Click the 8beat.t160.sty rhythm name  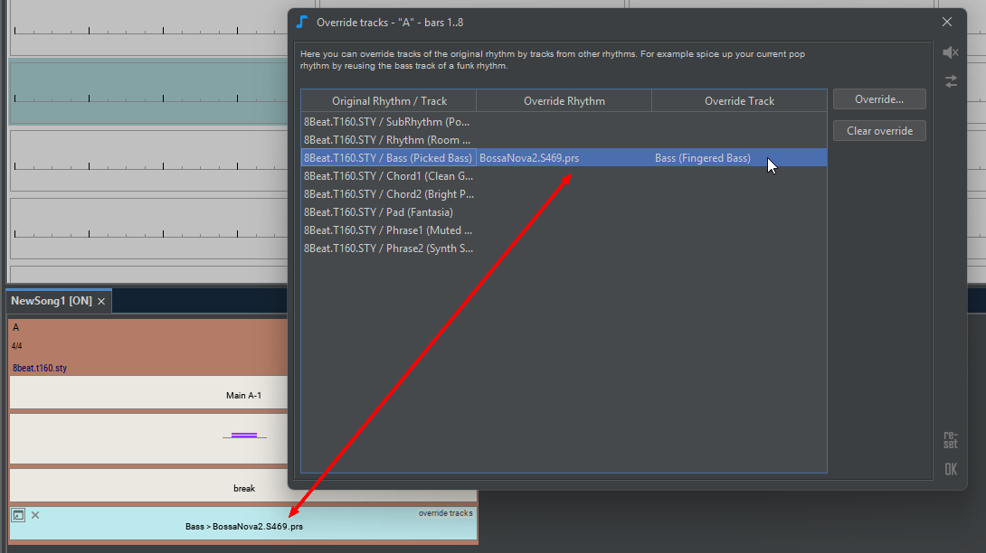[x=40, y=368]
